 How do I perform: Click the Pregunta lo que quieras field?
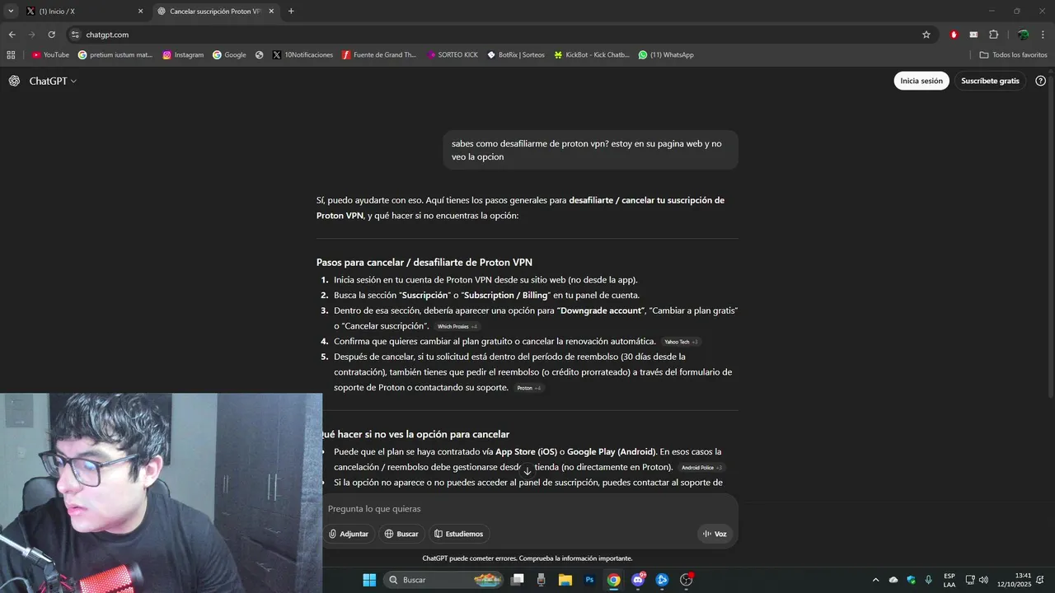pos(527,509)
